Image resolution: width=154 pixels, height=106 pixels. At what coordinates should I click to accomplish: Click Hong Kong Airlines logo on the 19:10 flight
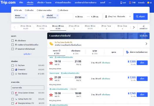pos(51,63)
